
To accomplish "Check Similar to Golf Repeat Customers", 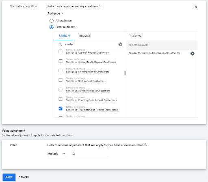I will pyautogui.click(x=61, y=80).
